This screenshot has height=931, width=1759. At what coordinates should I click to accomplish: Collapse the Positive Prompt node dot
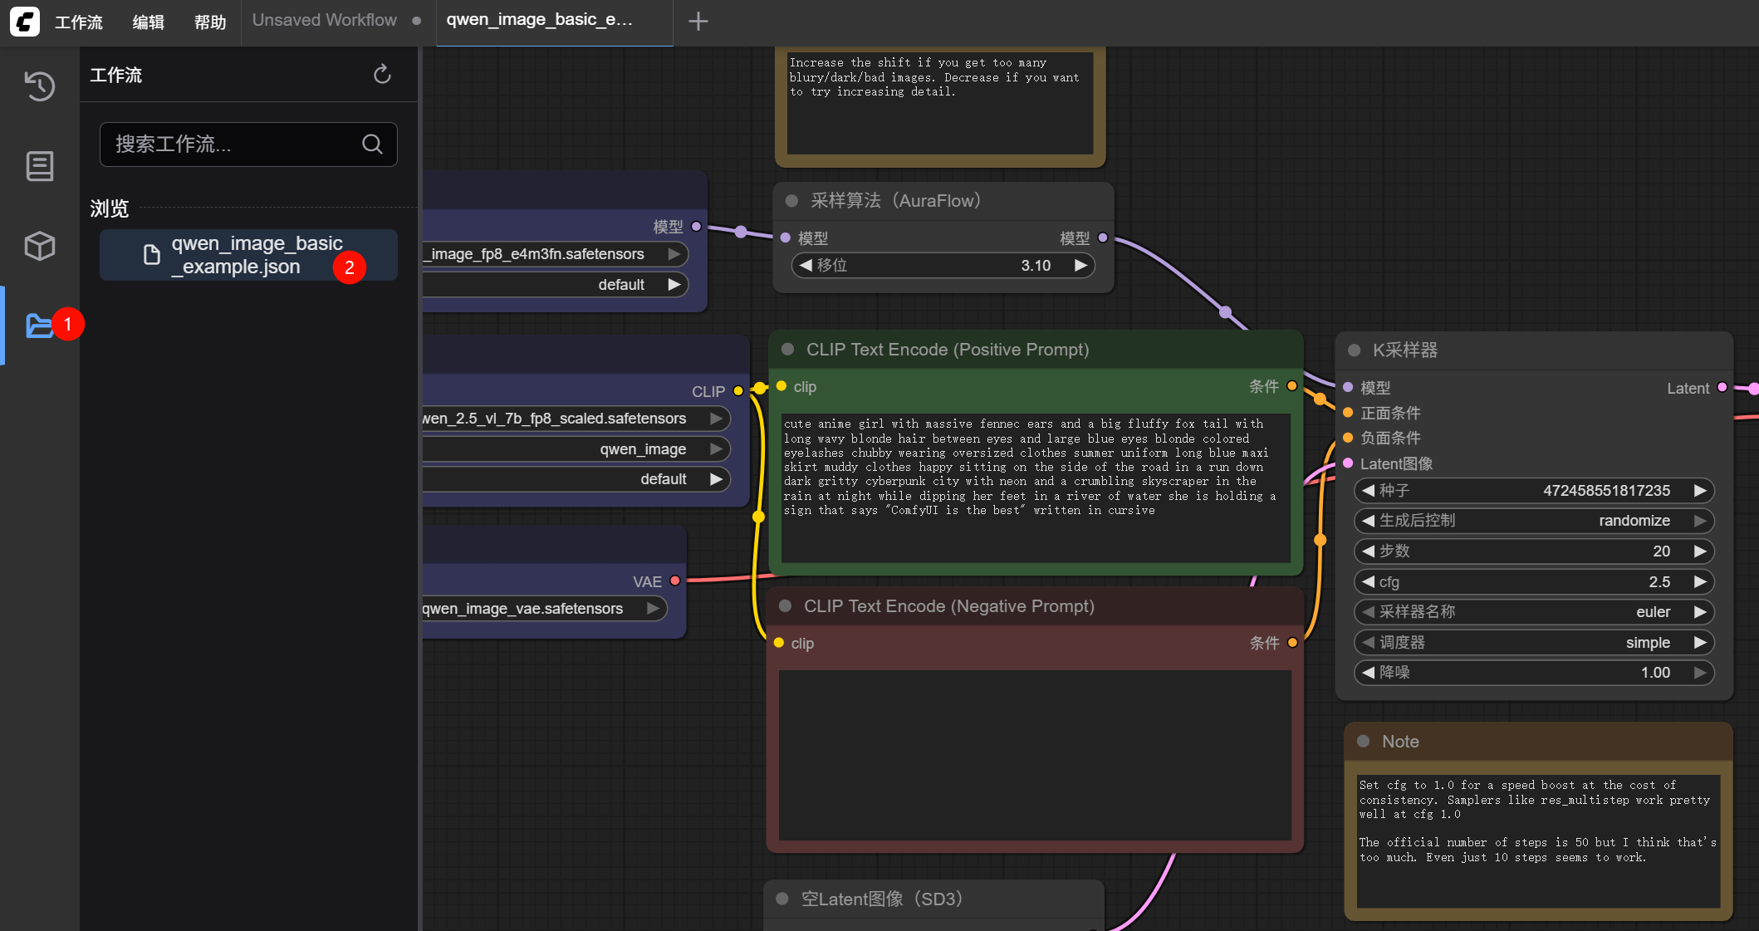pyautogui.click(x=788, y=350)
